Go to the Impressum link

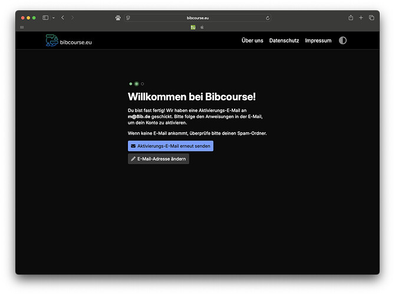pyautogui.click(x=318, y=41)
